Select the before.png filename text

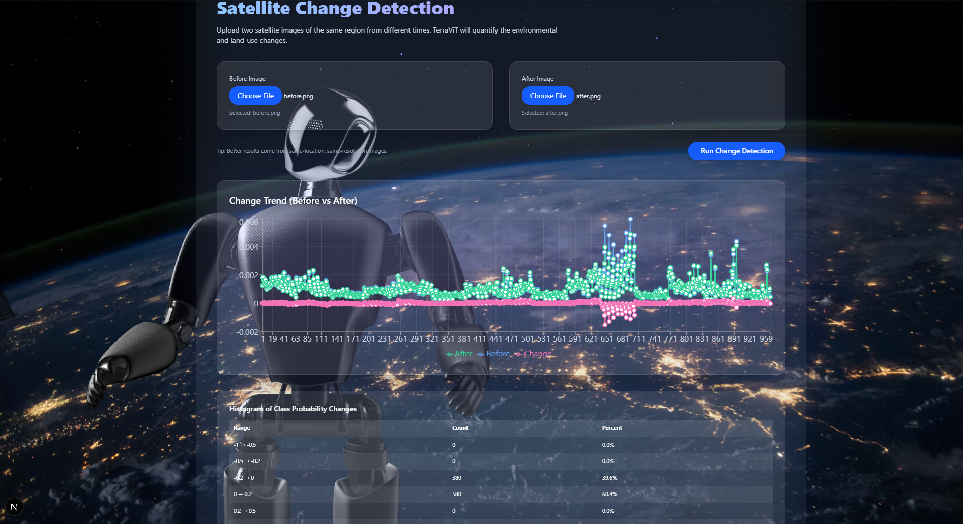tap(299, 96)
